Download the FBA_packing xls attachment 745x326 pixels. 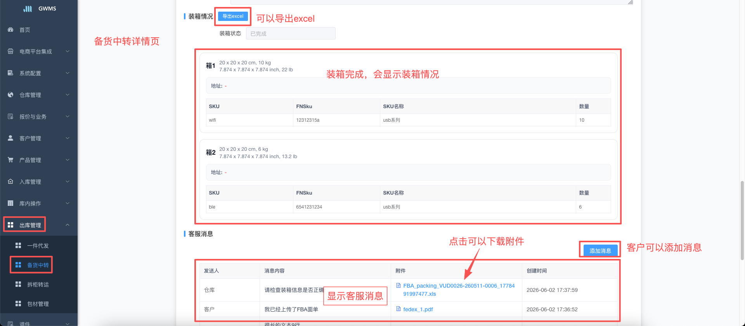(x=459, y=290)
